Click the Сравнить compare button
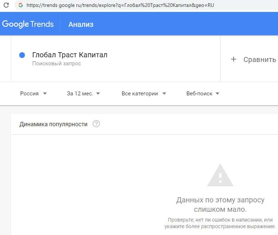The height and width of the screenshot is (235, 278). [x=259, y=59]
